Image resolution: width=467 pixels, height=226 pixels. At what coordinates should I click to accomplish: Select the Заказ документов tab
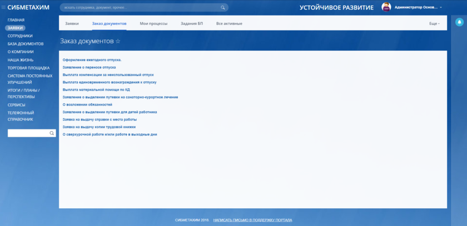[x=110, y=23]
